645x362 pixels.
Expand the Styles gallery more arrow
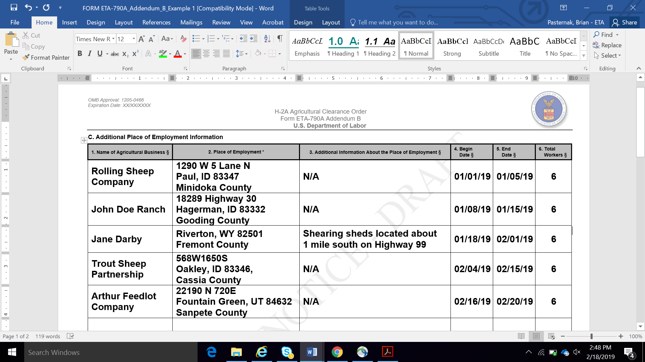pos(584,56)
